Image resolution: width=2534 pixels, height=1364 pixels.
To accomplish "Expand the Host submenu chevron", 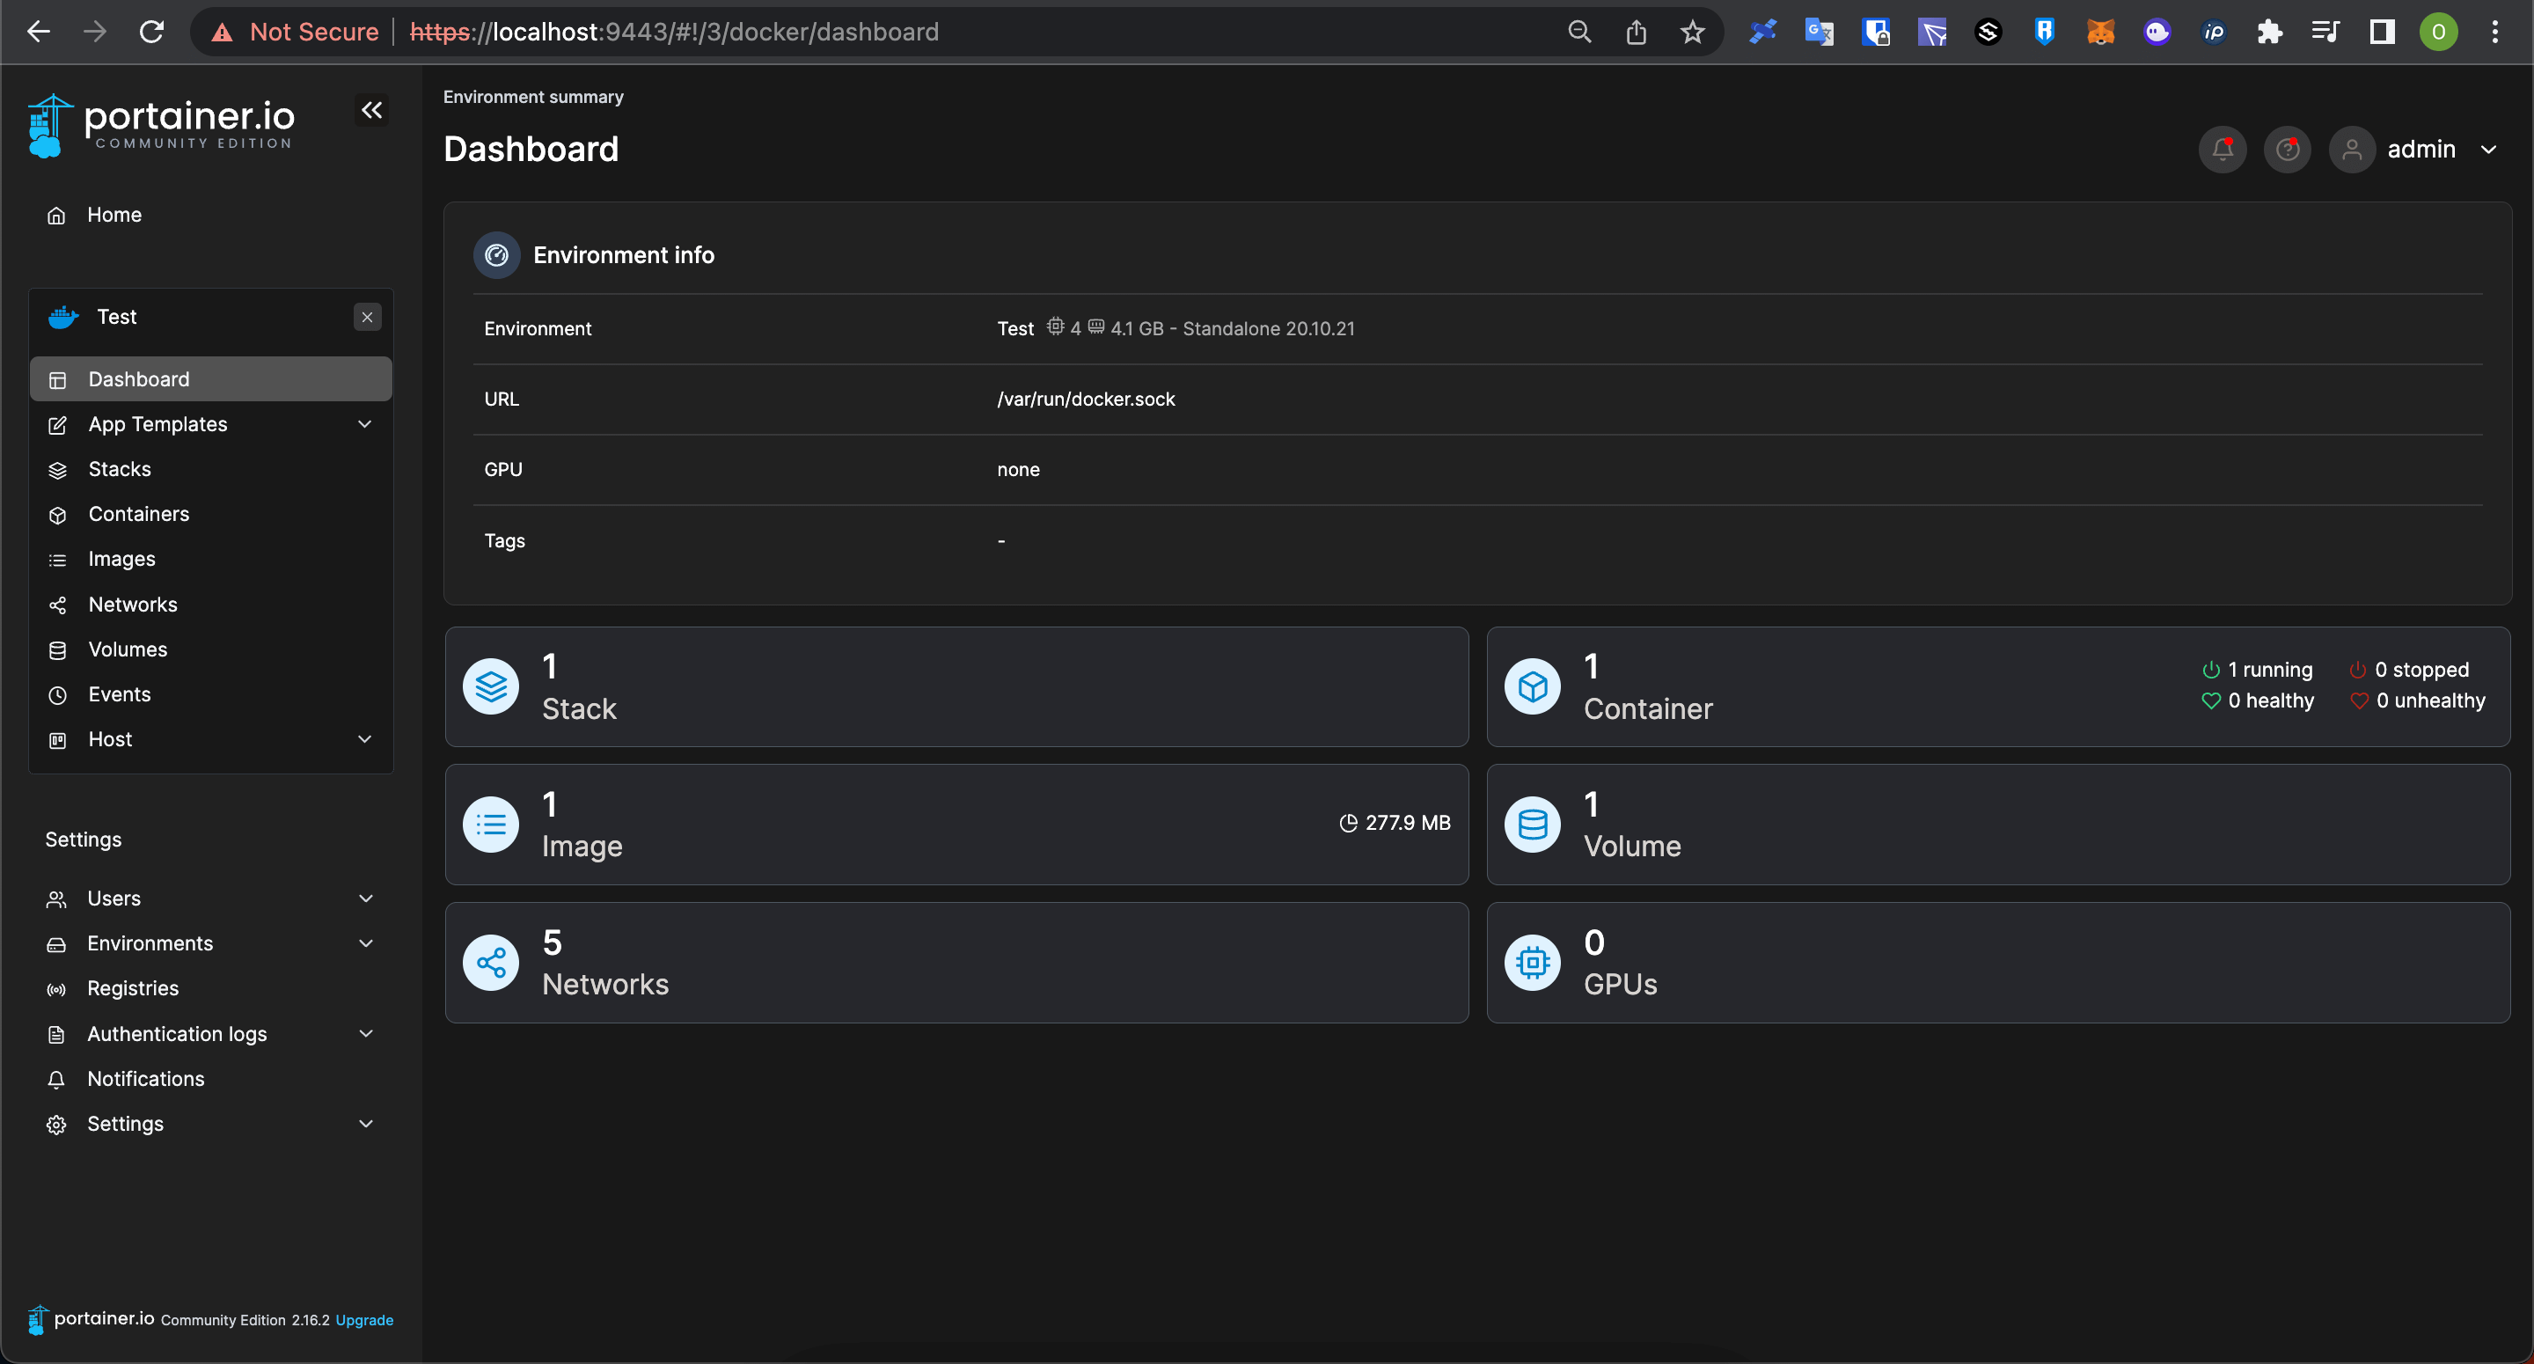I will 365,739.
